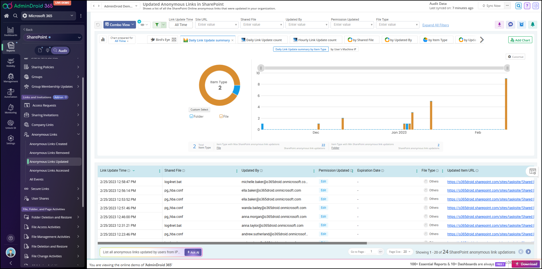The width and height of the screenshot is (542, 269).
Task: Click the purple download export icon
Action: click(x=499, y=25)
